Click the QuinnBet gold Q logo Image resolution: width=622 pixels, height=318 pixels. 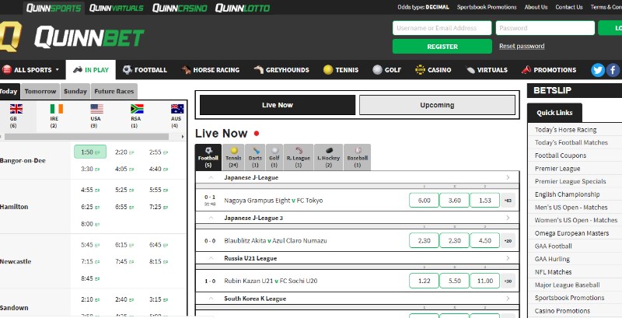[x=10, y=37]
